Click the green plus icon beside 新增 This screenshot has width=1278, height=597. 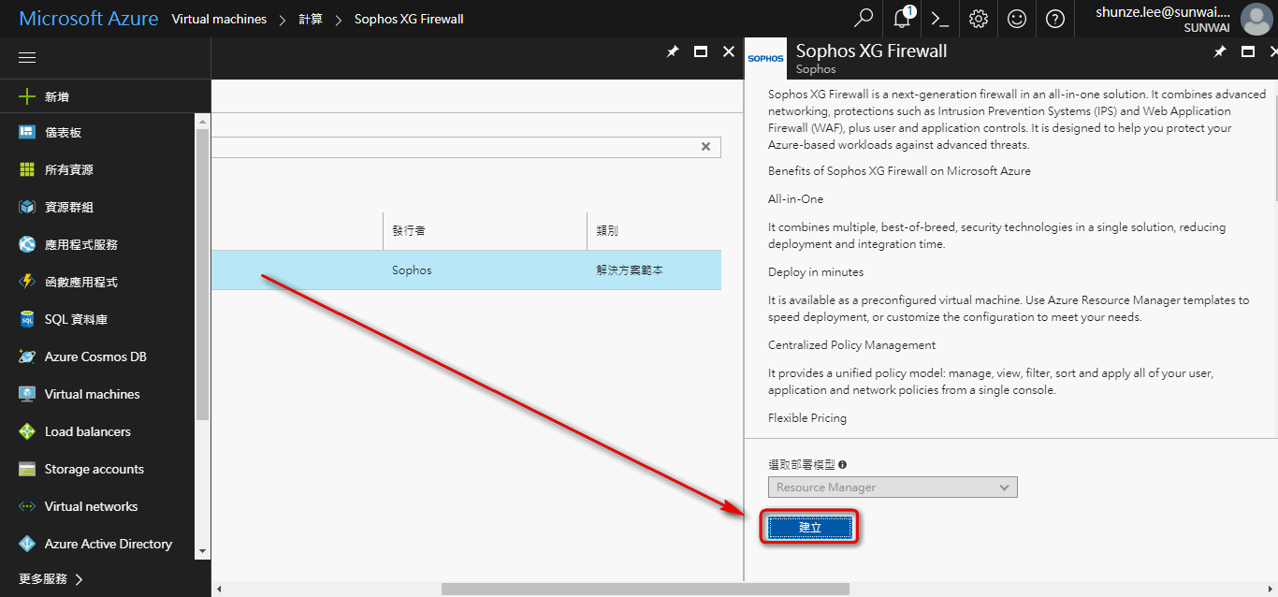coord(27,96)
